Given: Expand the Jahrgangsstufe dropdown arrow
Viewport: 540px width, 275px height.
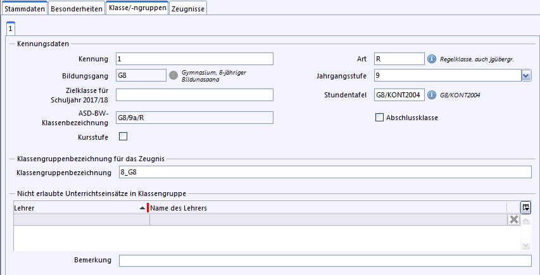Looking at the screenshot, I should point(526,76).
